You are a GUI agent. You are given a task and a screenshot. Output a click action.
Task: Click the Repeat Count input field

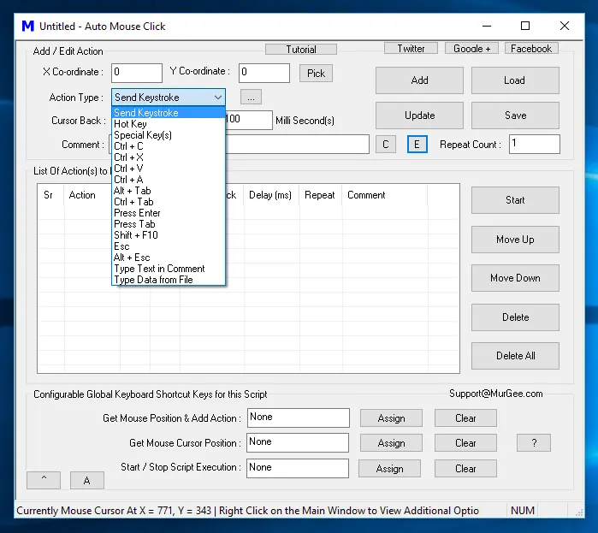click(x=534, y=145)
